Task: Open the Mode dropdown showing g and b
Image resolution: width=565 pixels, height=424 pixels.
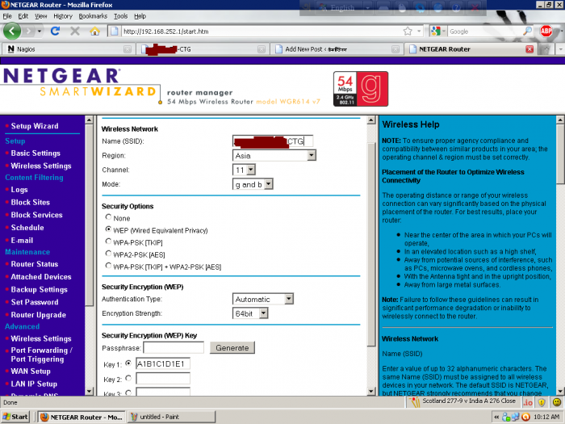Action: click(253, 184)
